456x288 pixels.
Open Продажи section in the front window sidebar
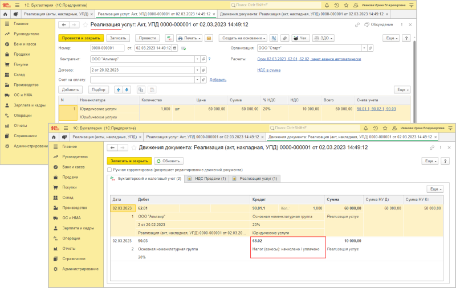70,177
